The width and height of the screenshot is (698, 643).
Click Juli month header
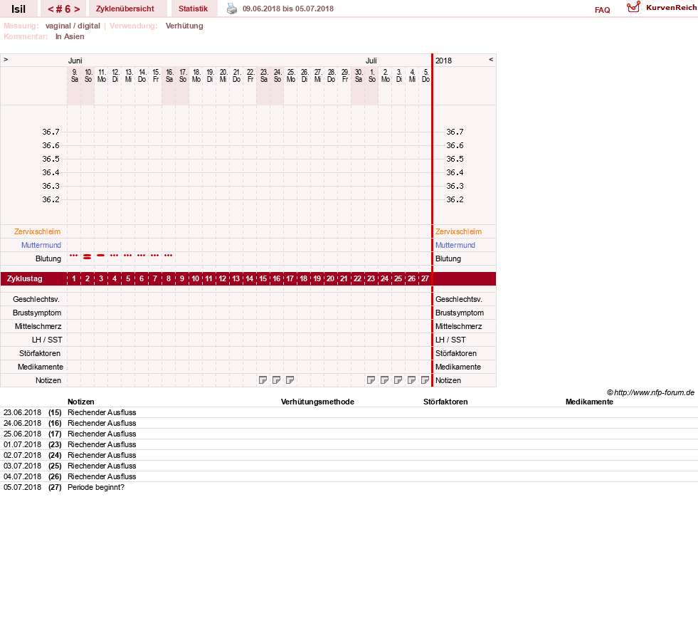tap(371, 61)
